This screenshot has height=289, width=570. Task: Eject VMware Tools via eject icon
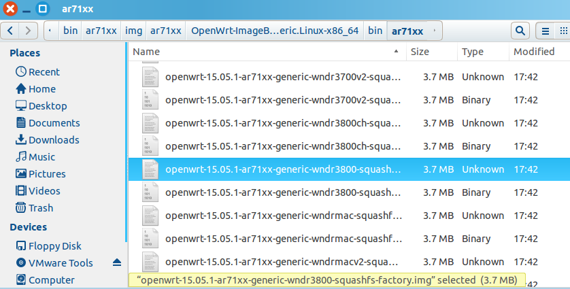click(x=117, y=262)
